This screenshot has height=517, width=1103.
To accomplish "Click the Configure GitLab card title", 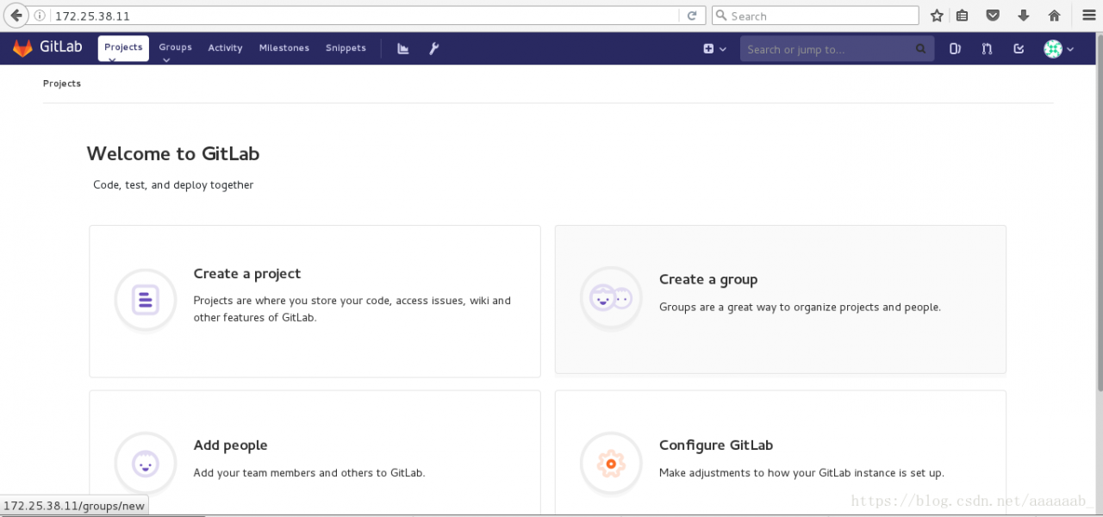I will pos(716,445).
